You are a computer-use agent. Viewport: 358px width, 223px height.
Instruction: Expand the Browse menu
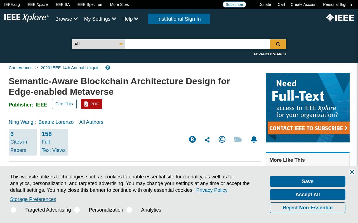pyautogui.click(x=67, y=19)
